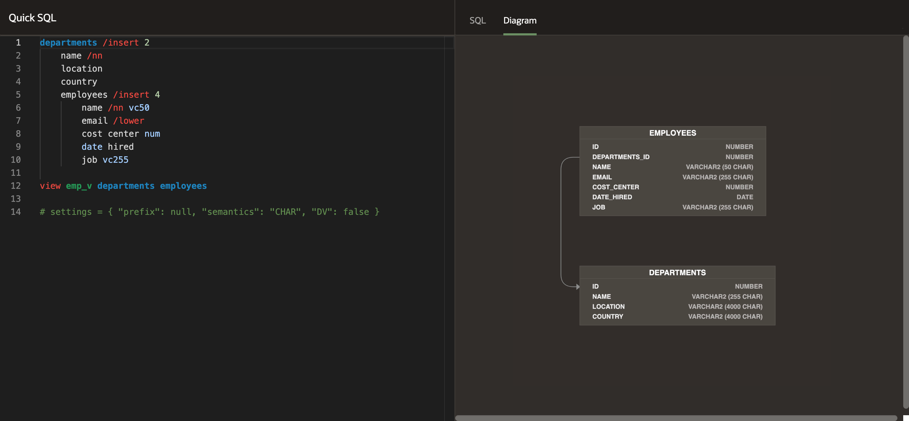Screen dimensions: 909x421
Task: Click the relationship arrowhead at DEPARTMENTS ID
Action: click(x=578, y=287)
